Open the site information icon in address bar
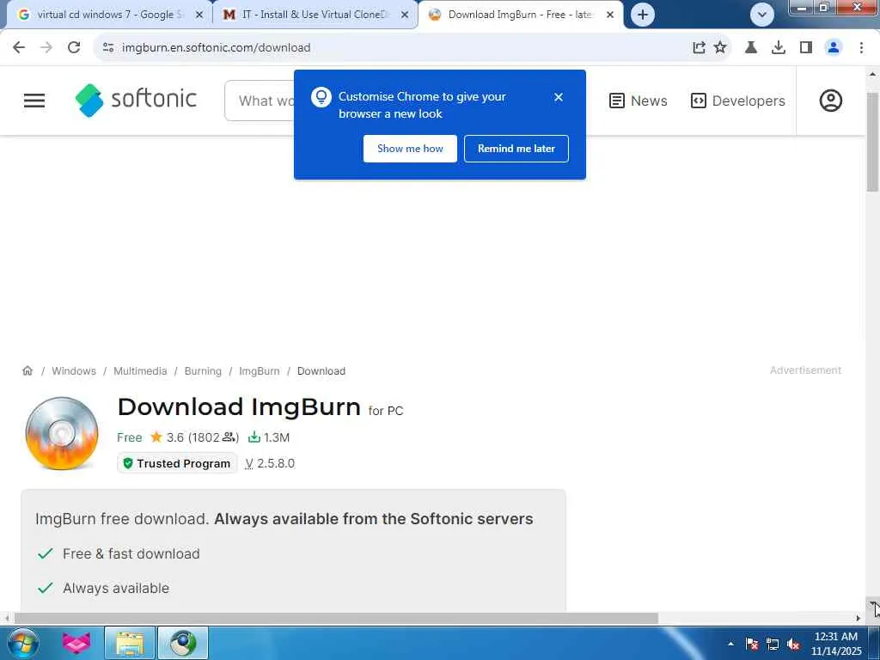 (x=108, y=48)
